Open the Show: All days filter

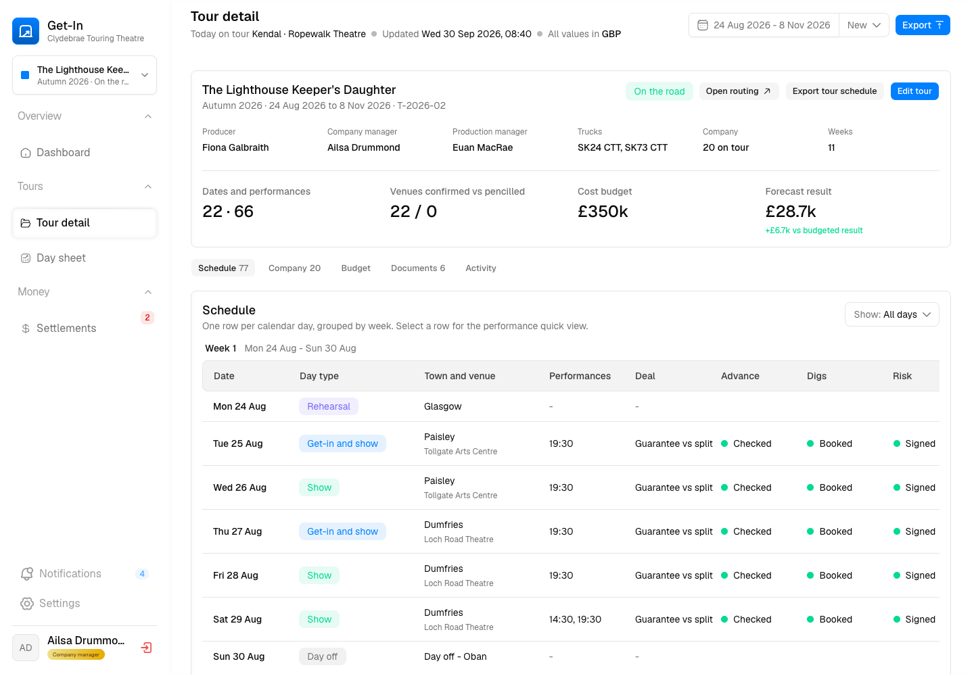point(892,314)
